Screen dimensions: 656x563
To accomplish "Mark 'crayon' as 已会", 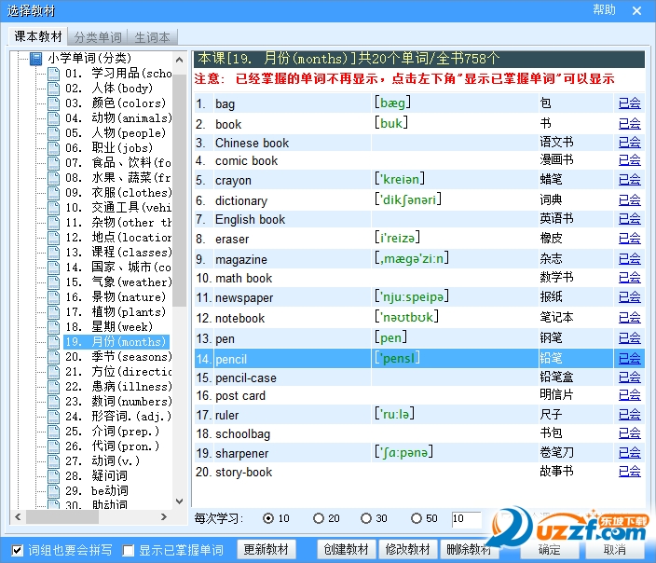I will 630,180.
